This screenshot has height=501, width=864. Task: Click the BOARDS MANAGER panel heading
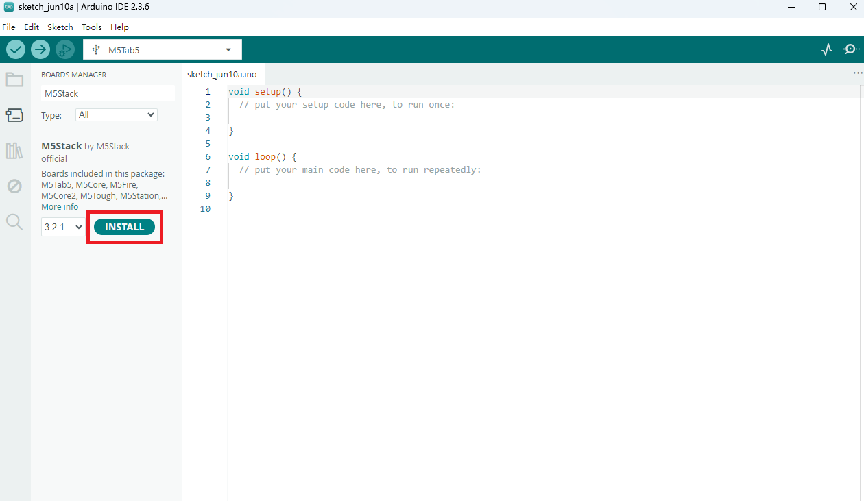(73, 75)
